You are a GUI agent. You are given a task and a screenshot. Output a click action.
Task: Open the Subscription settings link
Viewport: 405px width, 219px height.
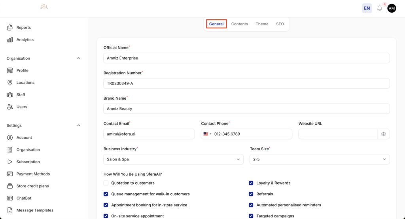(28, 162)
